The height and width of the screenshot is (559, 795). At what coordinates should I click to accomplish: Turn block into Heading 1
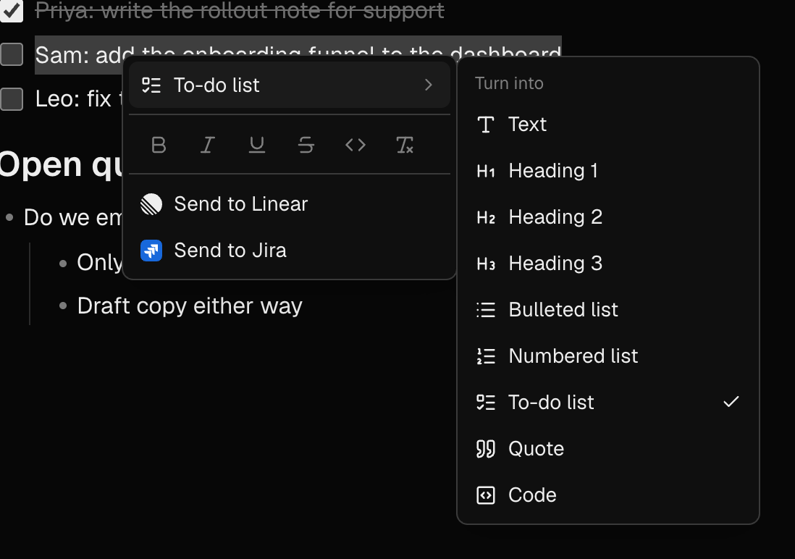608,171
